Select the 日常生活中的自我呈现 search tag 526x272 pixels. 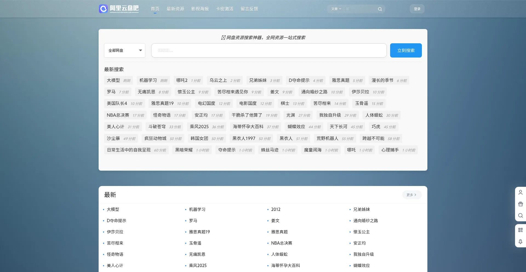pyautogui.click(x=136, y=150)
